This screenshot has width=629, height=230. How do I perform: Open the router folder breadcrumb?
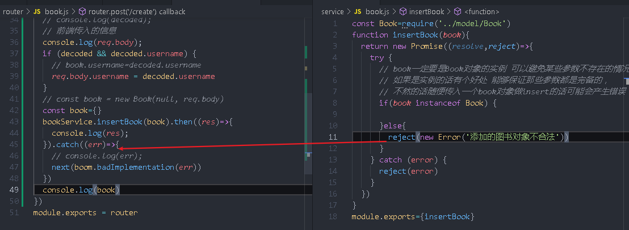13,11
